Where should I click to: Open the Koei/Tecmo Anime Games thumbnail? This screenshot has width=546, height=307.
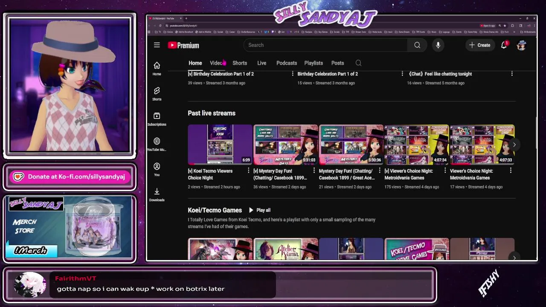point(417,249)
